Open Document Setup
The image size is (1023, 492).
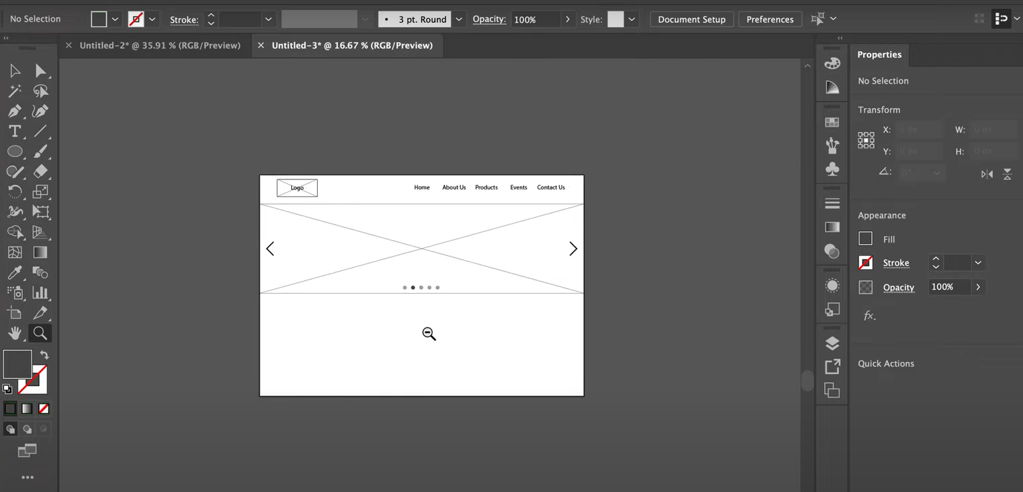tap(691, 19)
